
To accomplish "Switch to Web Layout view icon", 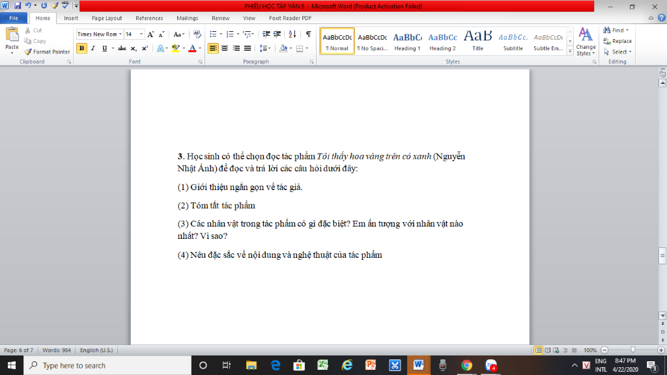I will [556, 350].
